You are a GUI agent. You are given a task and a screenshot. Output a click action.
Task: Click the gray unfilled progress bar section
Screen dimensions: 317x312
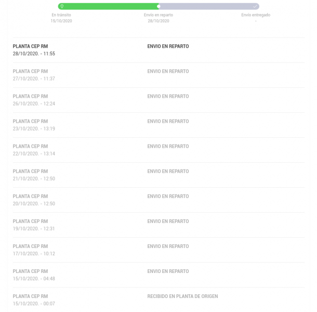point(209,6)
